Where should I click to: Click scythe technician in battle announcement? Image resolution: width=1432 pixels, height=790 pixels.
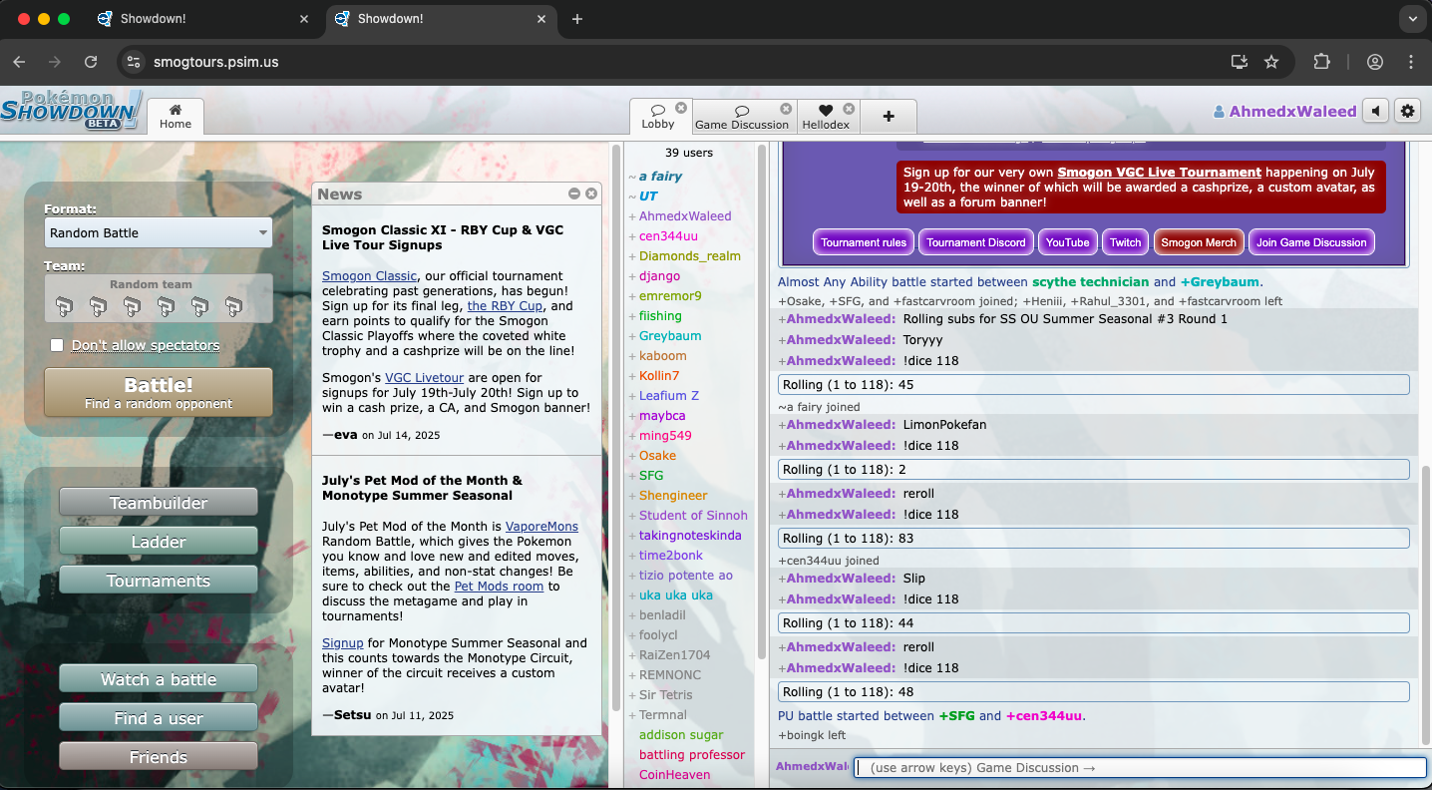(x=1090, y=282)
